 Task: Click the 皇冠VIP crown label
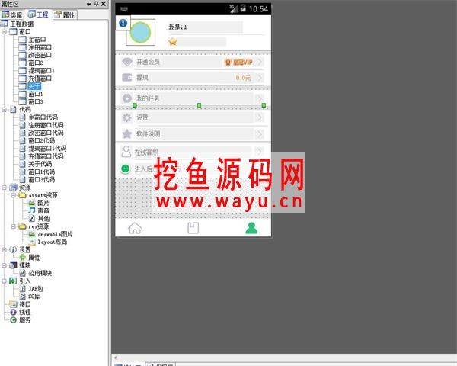[238, 63]
